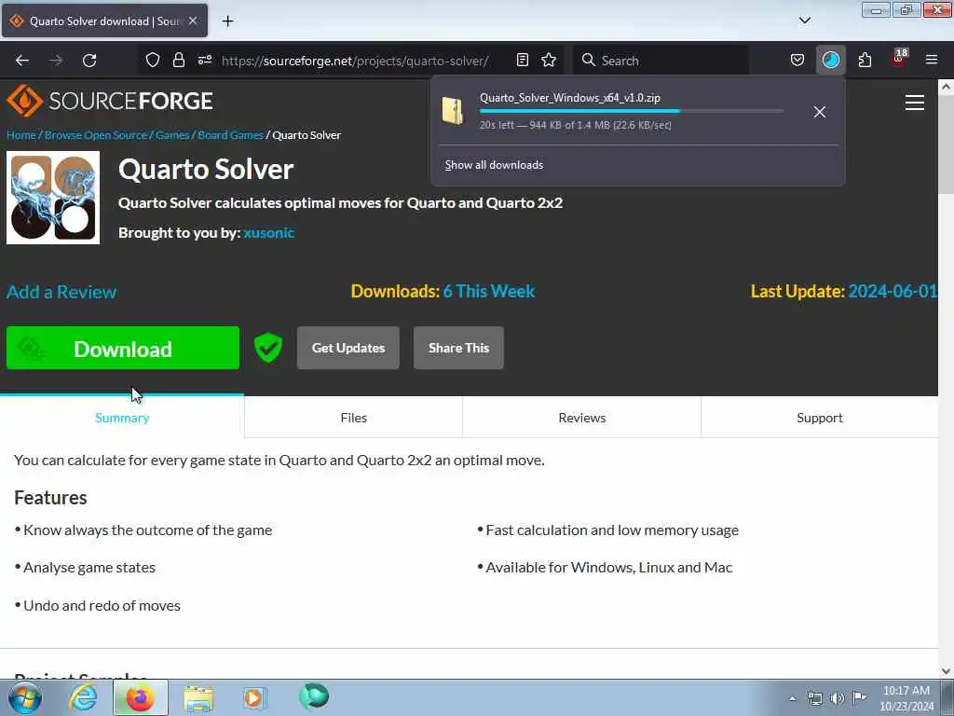Go back using the browser back arrow

pyautogui.click(x=22, y=61)
